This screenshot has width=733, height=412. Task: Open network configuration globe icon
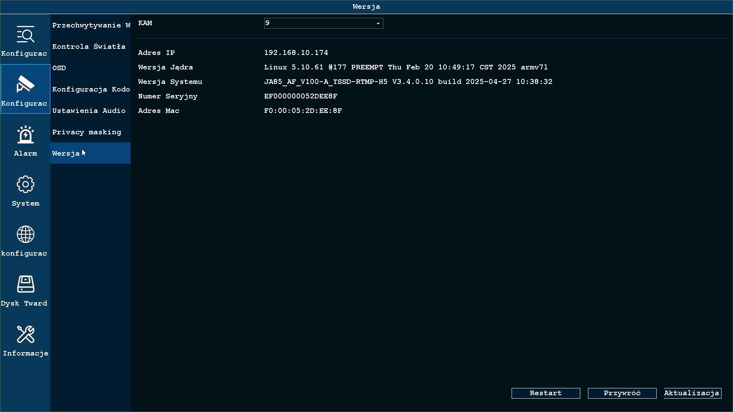coord(26,234)
